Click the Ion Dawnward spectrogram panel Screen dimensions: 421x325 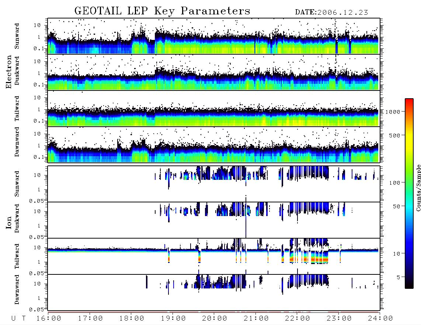[x=214, y=292]
